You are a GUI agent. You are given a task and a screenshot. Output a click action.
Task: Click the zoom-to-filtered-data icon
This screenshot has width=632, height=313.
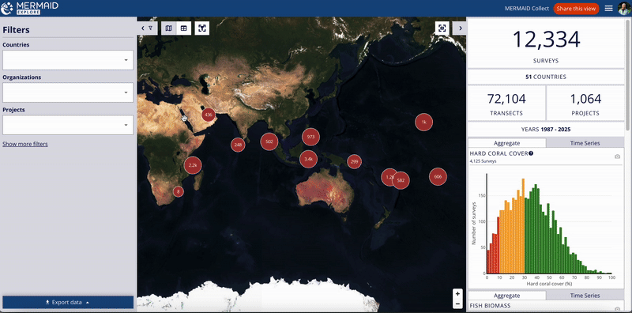pos(202,28)
